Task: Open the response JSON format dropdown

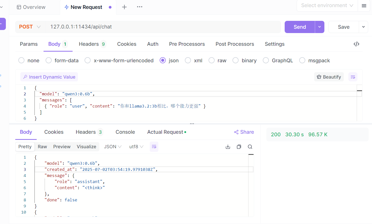Action: point(113,147)
